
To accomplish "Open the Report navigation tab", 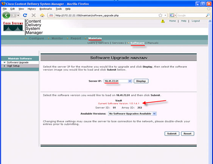I will tap(76, 38).
